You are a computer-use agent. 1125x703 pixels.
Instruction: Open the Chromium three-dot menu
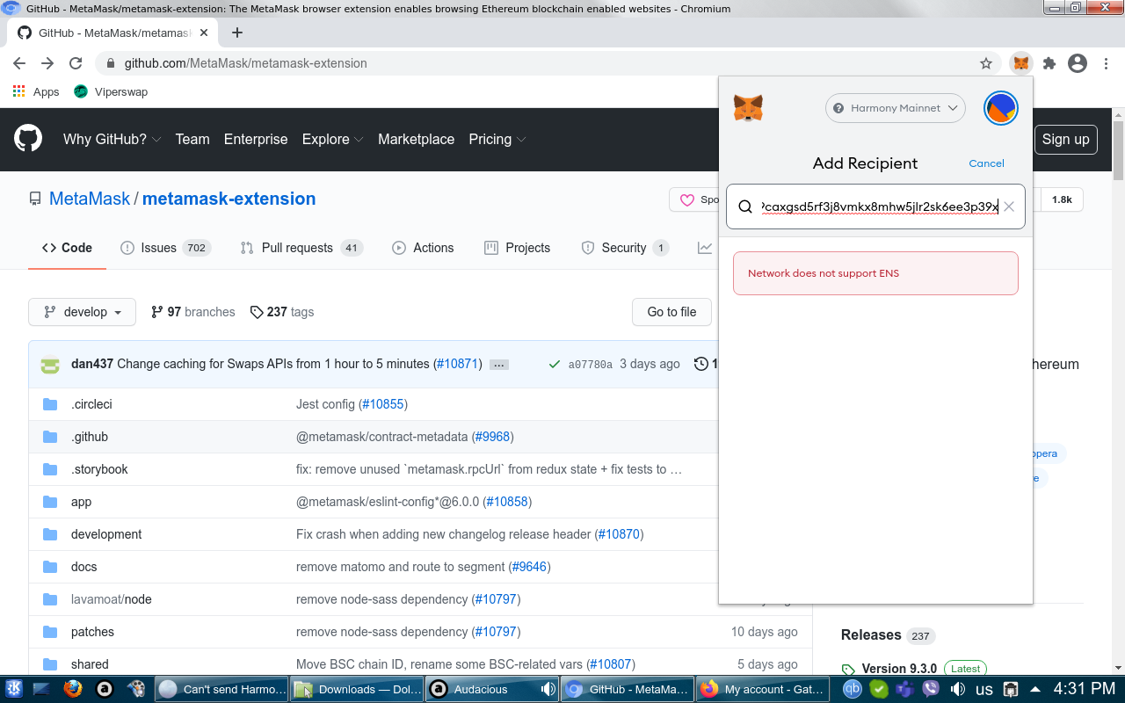[1106, 63]
